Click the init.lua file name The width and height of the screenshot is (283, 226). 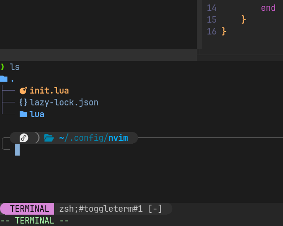click(x=49, y=91)
